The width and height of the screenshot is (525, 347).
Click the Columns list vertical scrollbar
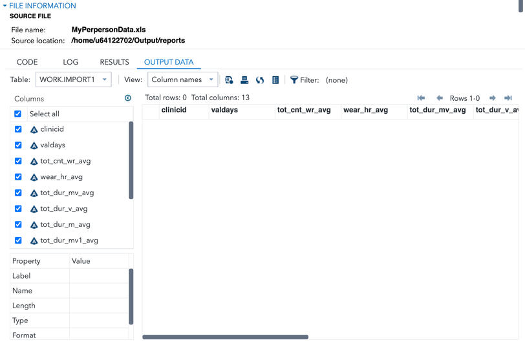pyautogui.click(x=131, y=160)
